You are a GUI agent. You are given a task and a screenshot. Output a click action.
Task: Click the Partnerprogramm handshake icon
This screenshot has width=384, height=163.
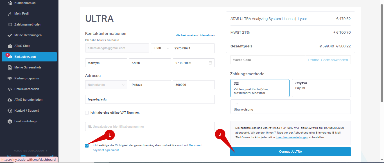click(10, 78)
